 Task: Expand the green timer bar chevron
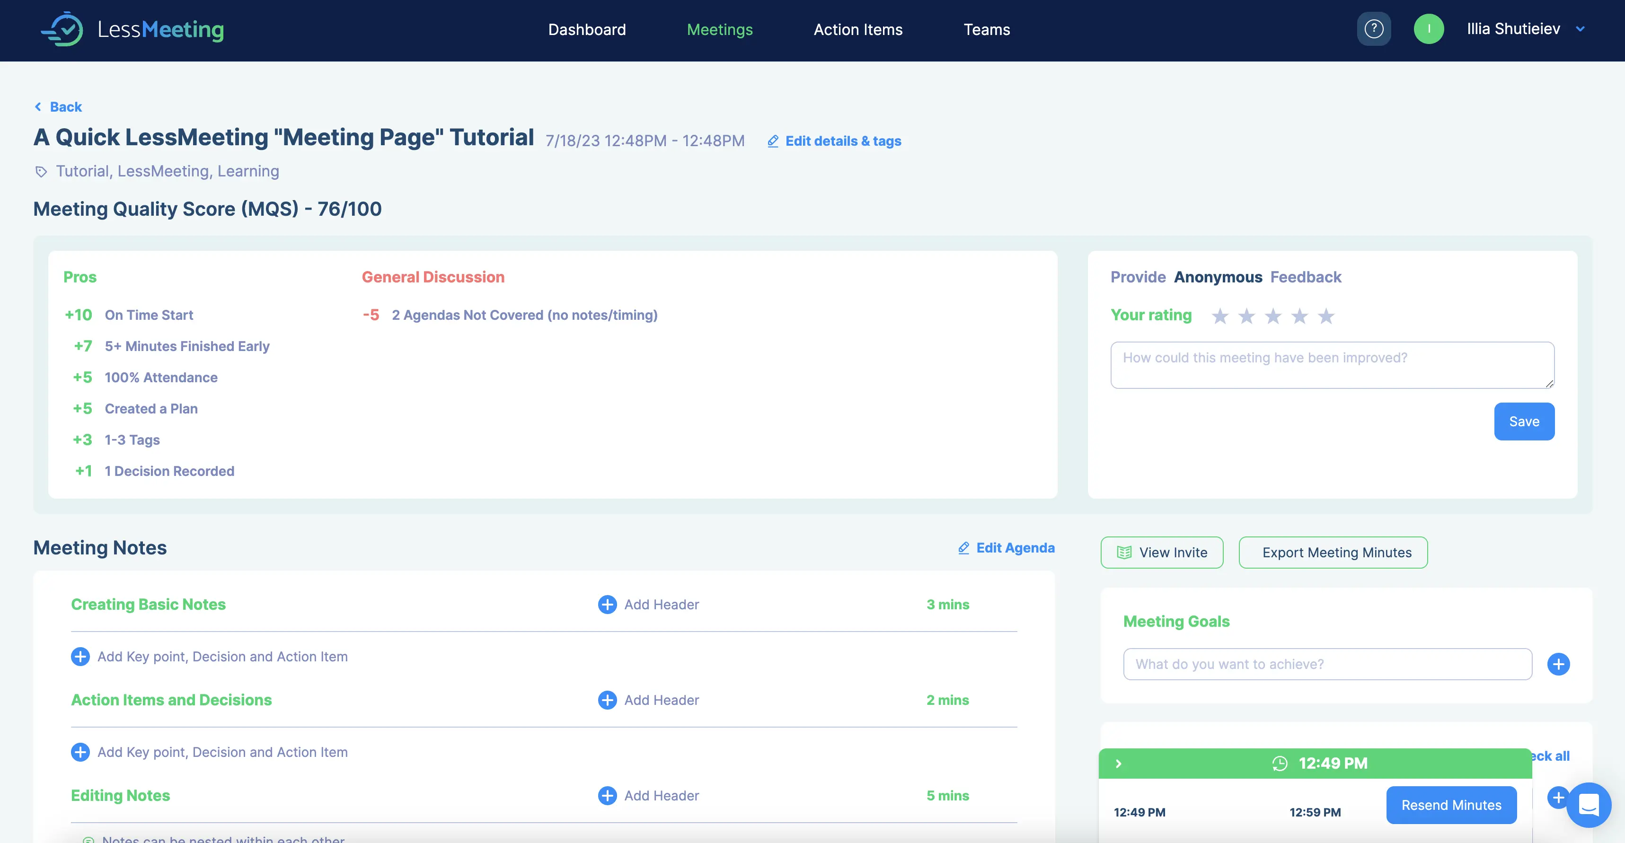(1119, 764)
